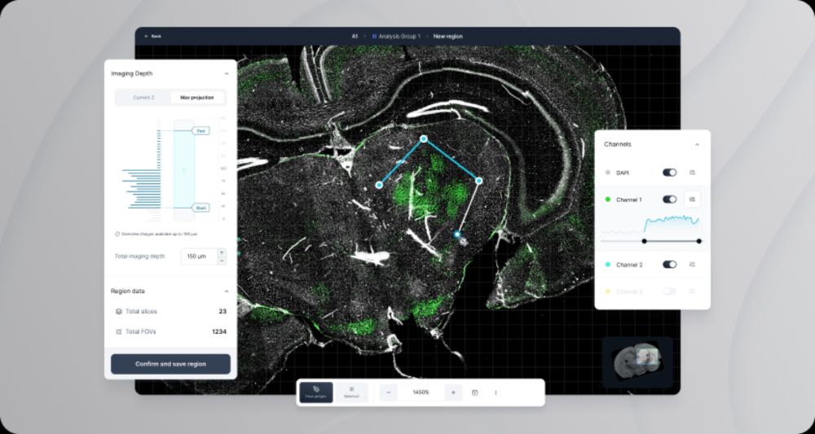The width and height of the screenshot is (815, 434).
Task: Collapse the Channels panel
Action: (697, 144)
